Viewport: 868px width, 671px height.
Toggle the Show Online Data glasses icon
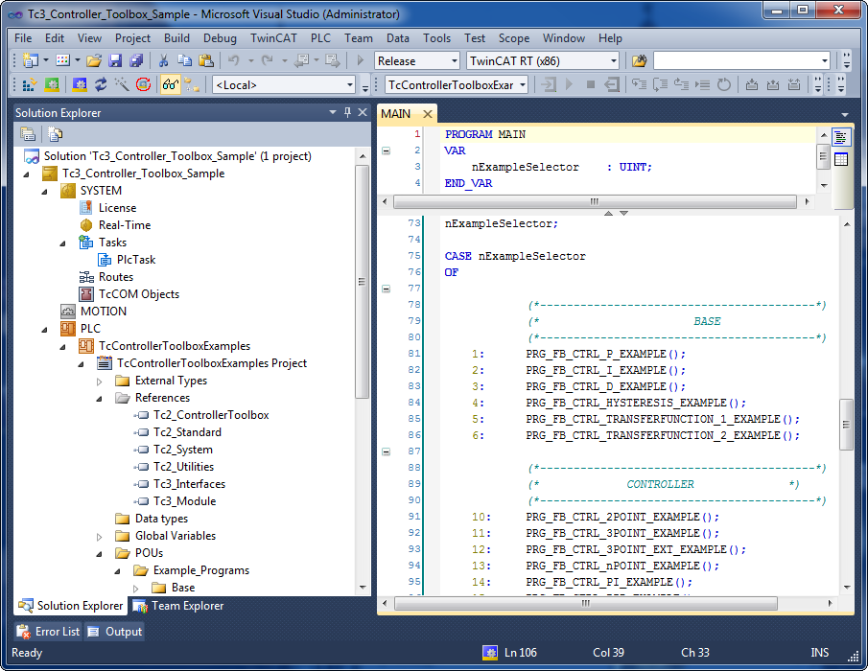coord(171,84)
